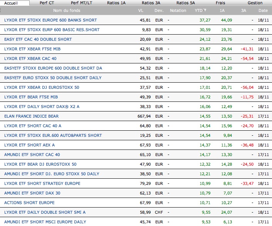
Task: Open the Perf CT tab
Action: point(47,3)
